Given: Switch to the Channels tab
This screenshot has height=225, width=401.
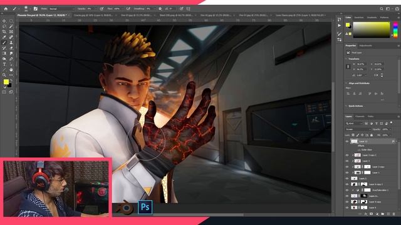Looking at the screenshot, I should click(x=360, y=116).
